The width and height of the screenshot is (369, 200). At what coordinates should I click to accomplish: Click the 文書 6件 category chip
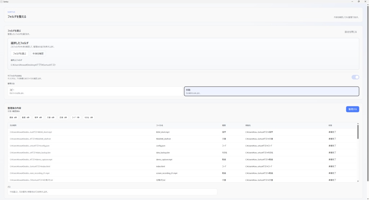tap(50, 117)
